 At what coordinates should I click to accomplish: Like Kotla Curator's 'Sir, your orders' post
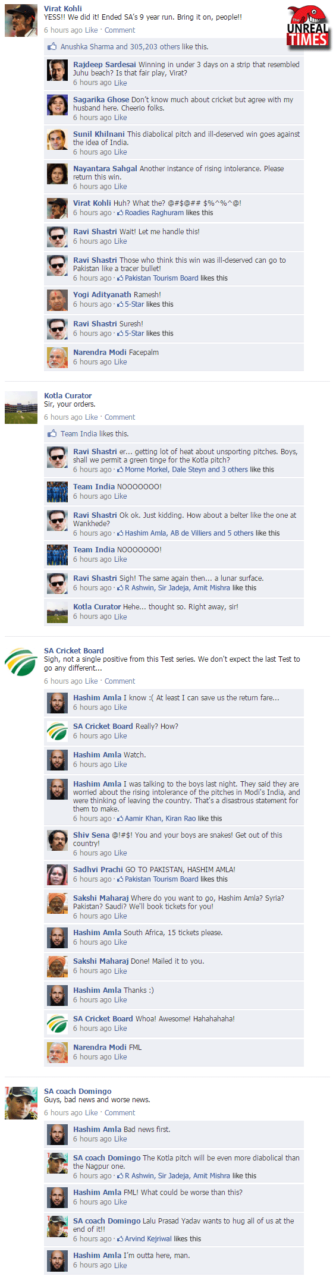pyautogui.click(x=92, y=417)
